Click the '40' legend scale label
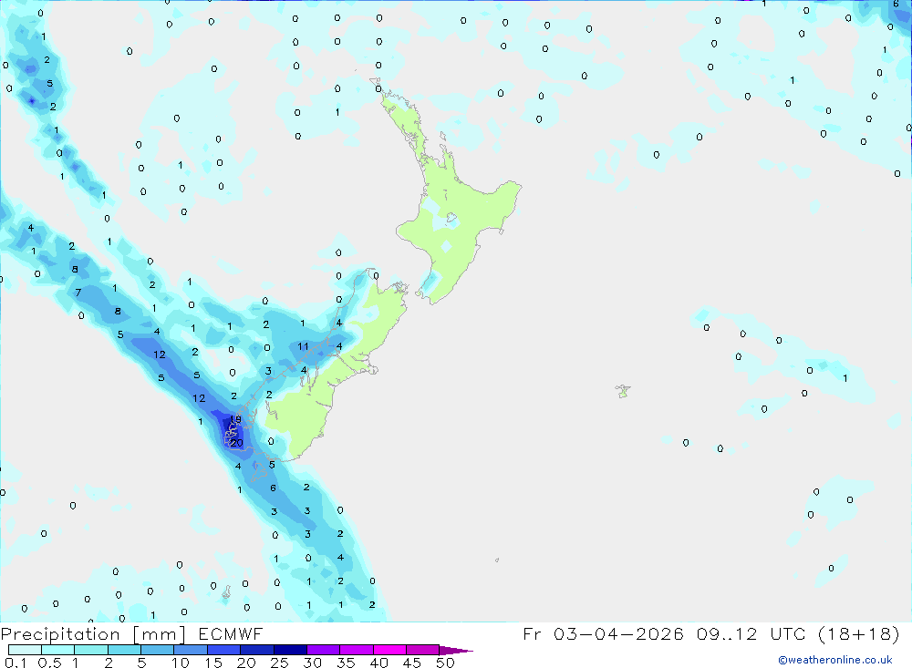912x668 pixels. point(378,663)
